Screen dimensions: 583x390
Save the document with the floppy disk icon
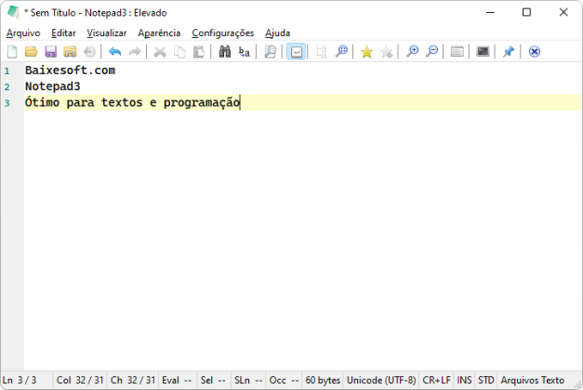(x=50, y=52)
